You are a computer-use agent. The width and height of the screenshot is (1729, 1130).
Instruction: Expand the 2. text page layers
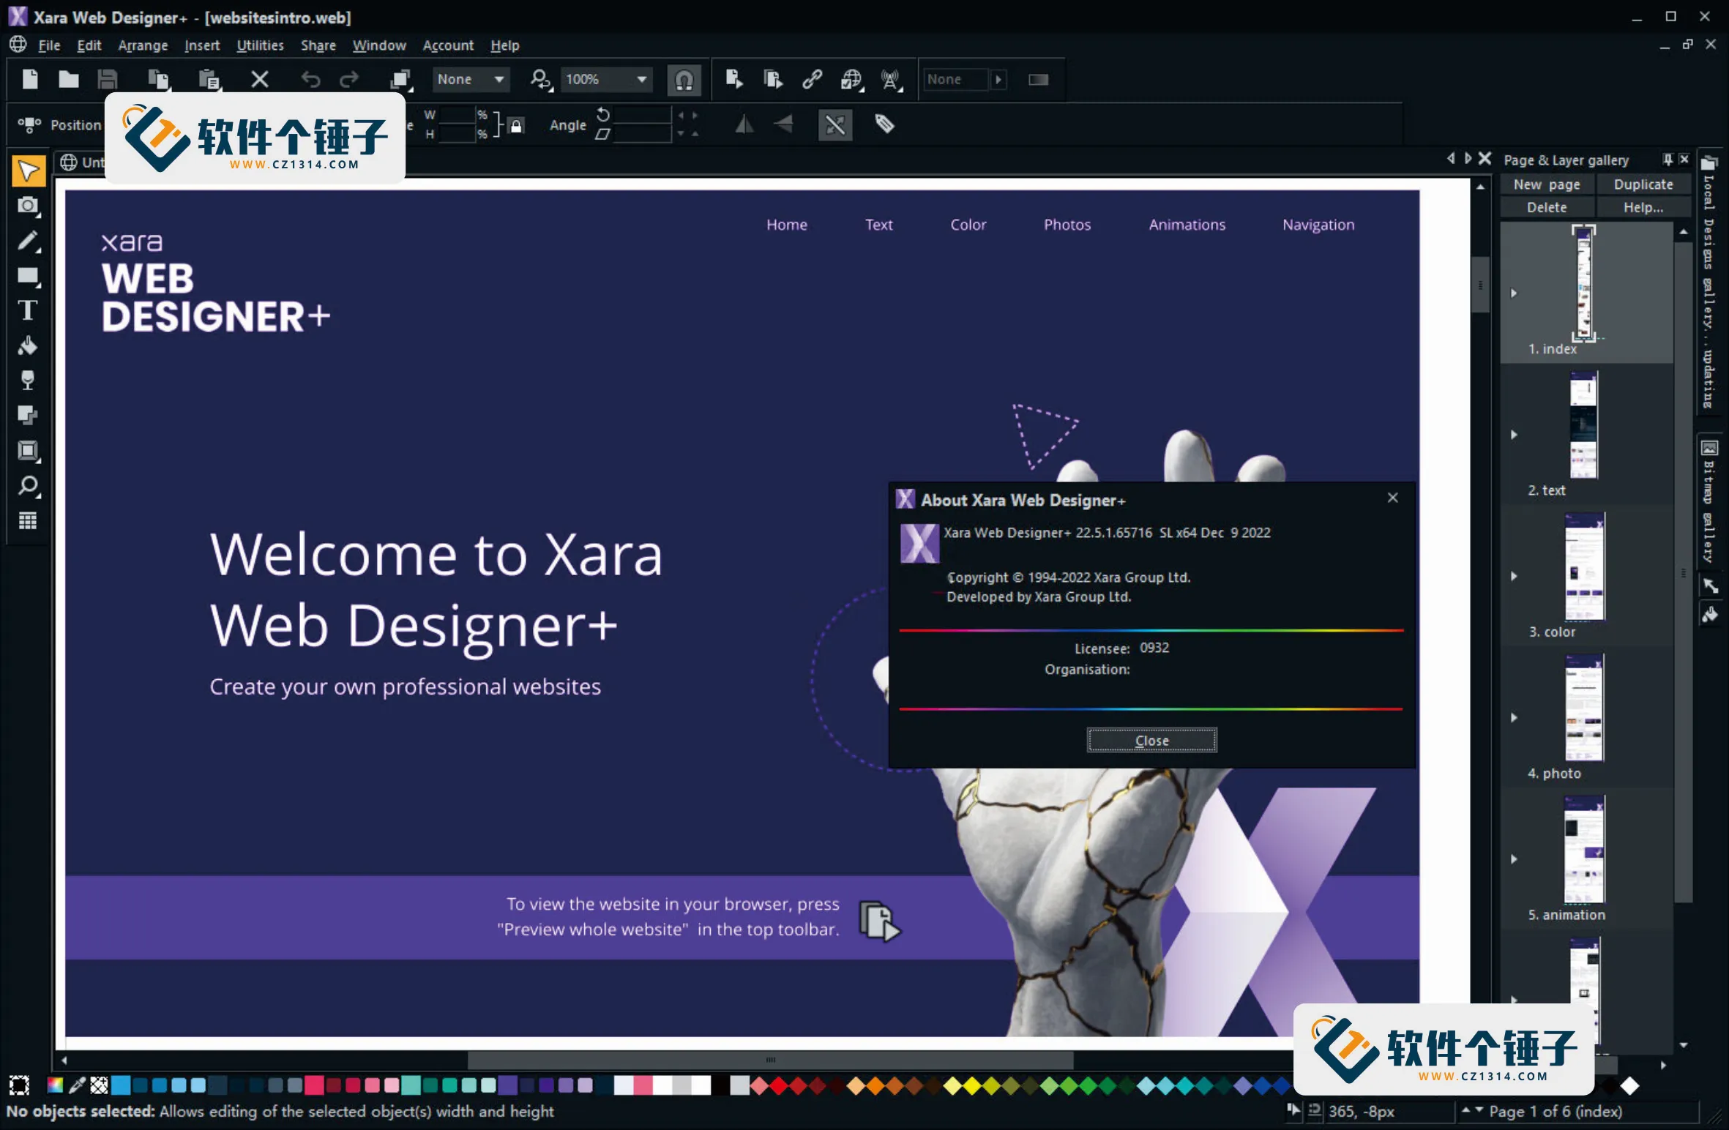(1514, 435)
